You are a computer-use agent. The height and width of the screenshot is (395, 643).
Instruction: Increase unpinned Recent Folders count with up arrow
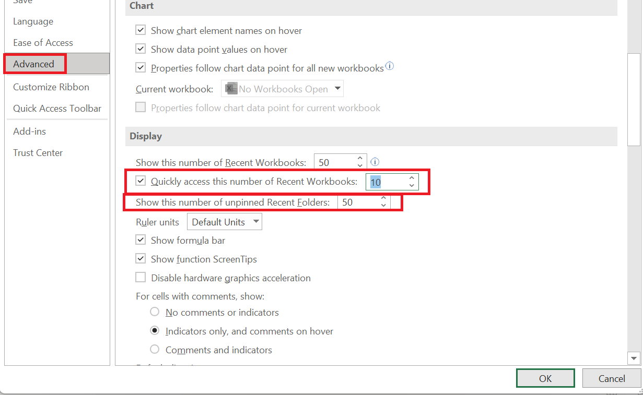pyautogui.click(x=383, y=199)
